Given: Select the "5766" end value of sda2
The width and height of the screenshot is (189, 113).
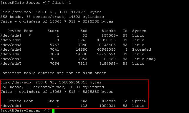Looking at the screenshot, I should (x=83, y=40).
